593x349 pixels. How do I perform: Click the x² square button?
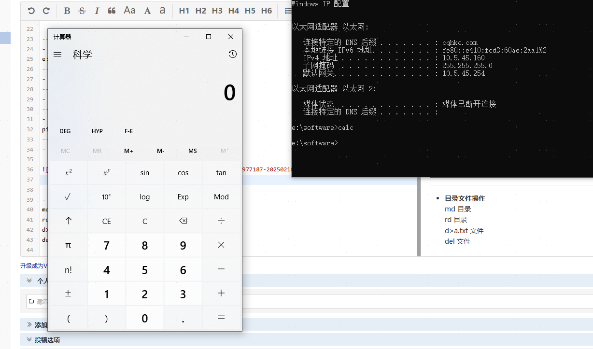pos(69,173)
